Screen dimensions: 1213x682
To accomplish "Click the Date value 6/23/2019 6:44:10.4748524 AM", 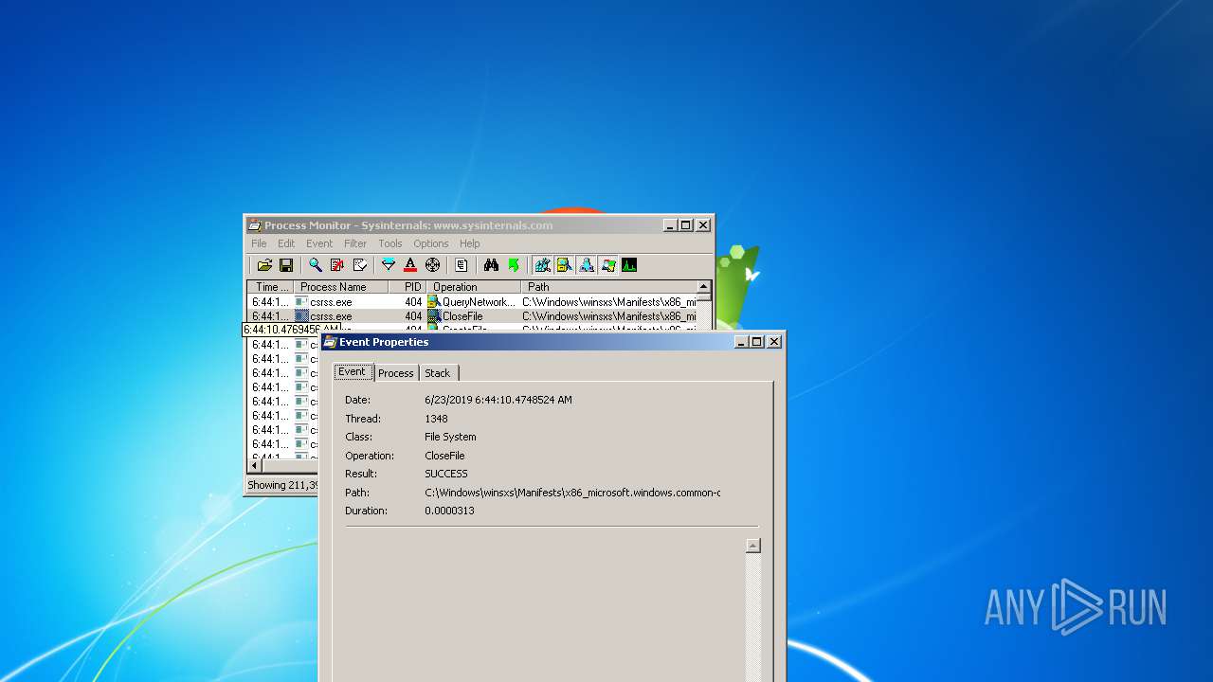I will (x=498, y=400).
